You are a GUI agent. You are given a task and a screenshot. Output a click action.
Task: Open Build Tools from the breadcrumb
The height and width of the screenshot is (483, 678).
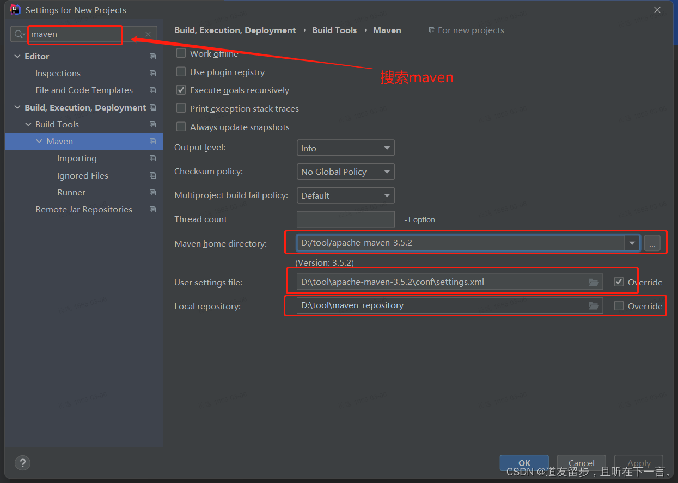tap(334, 30)
